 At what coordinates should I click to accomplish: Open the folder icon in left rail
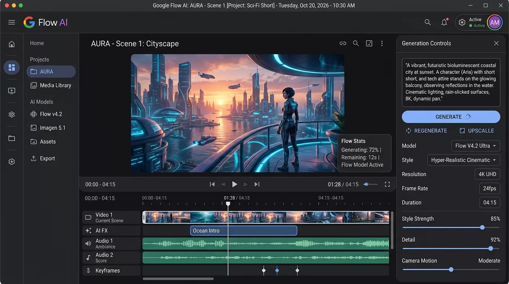tap(11, 138)
